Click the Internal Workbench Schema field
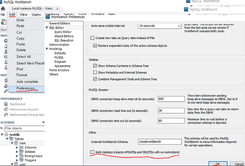The width and height of the screenshot is (245, 166). click(160, 142)
